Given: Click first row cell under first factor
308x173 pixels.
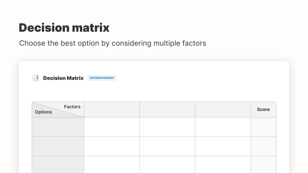Looking at the screenshot, I should coord(112,127).
